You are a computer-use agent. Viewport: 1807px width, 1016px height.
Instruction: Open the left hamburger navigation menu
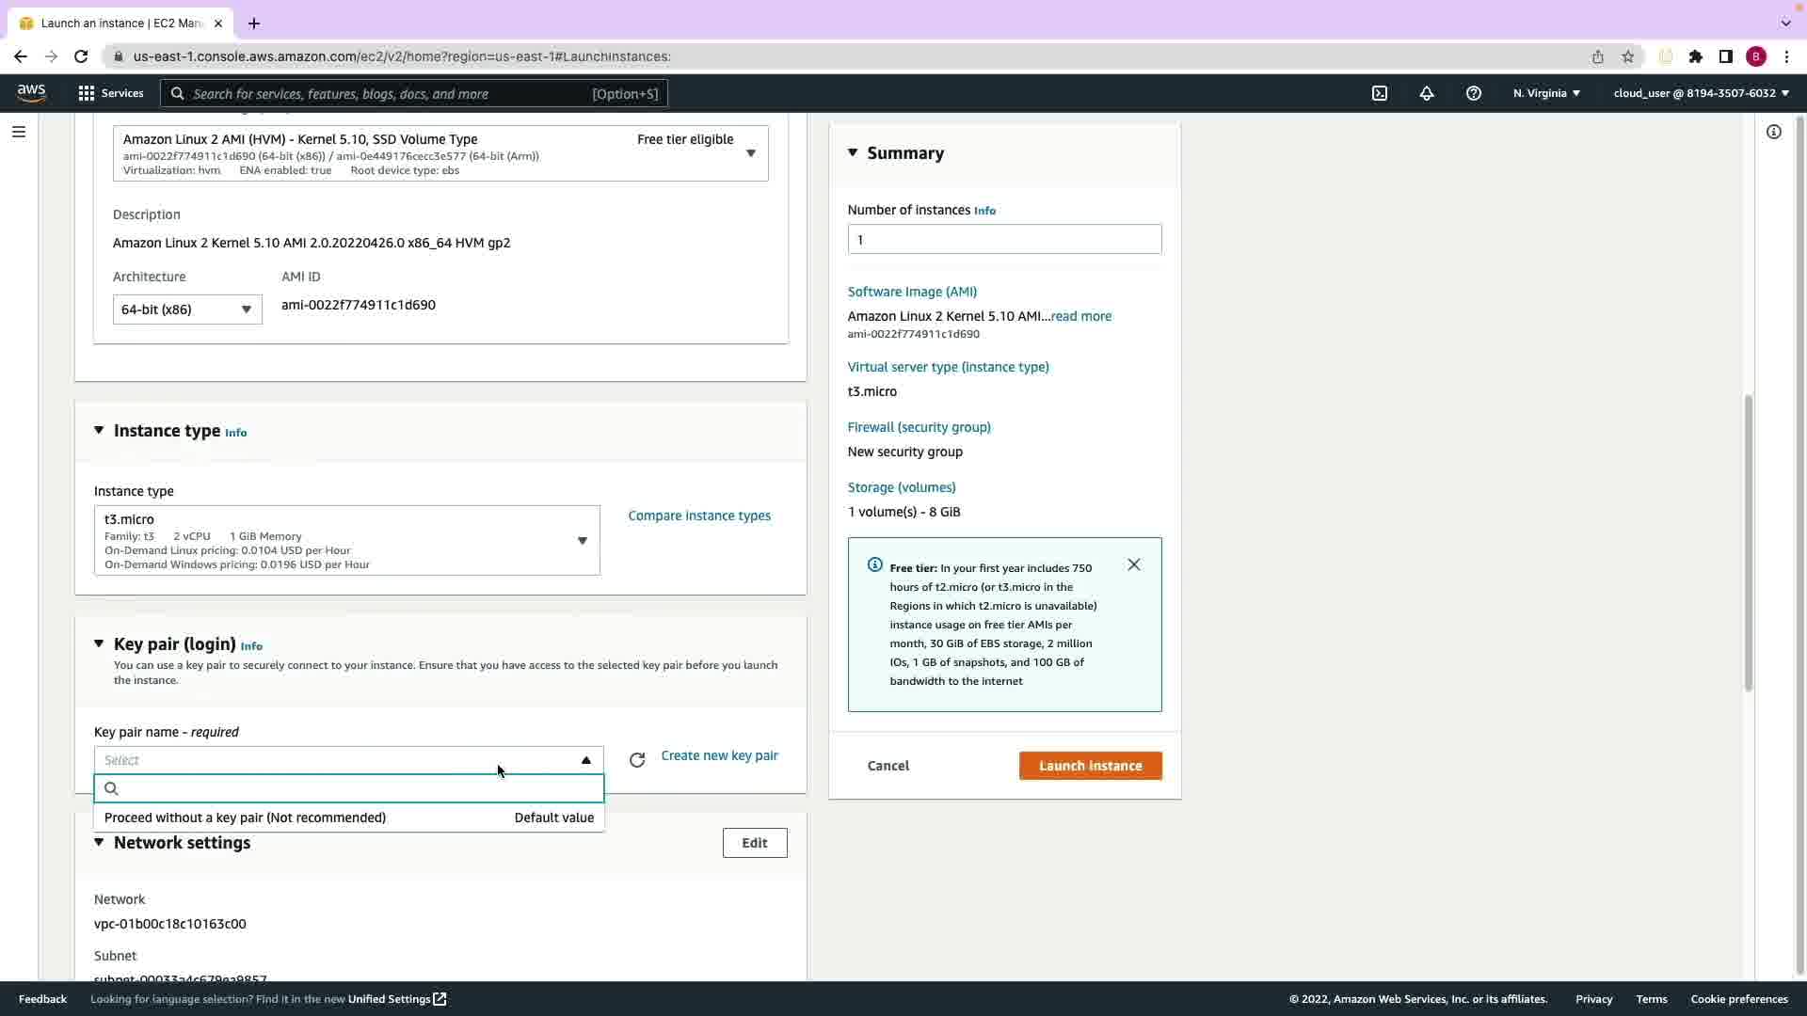coord(19,132)
